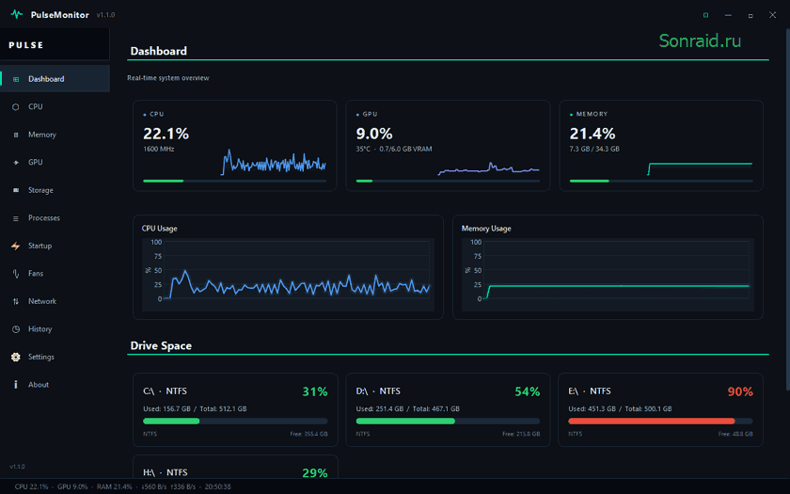Click the Memory 21.4% summary card

point(661,146)
